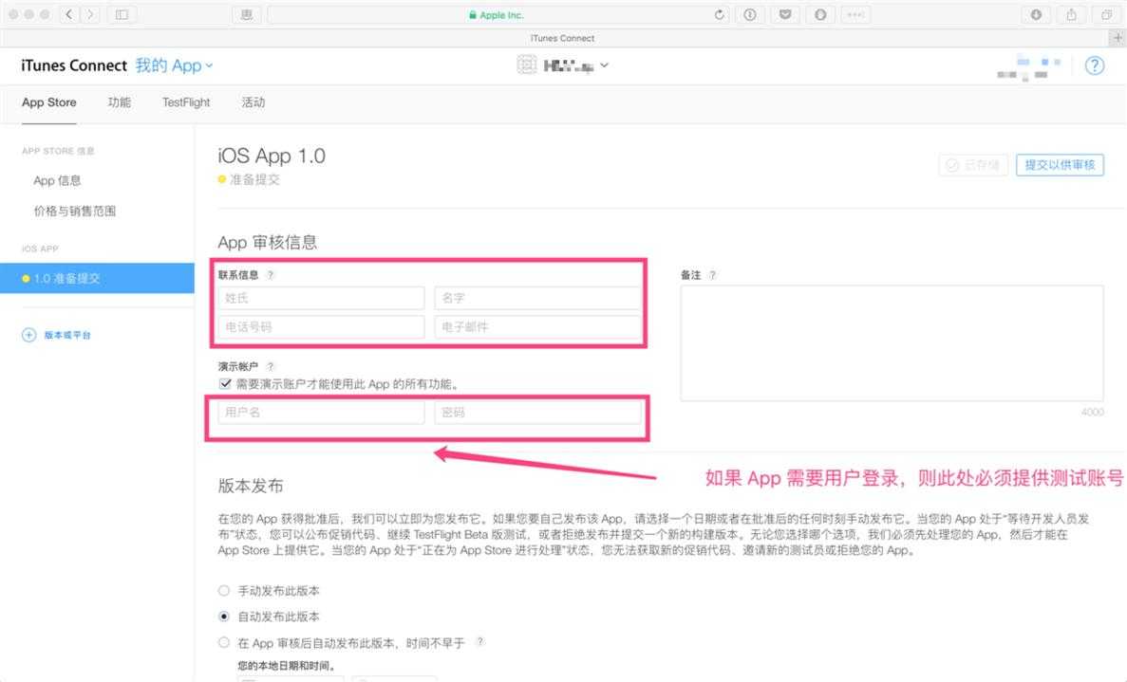The height and width of the screenshot is (682, 1127).
Task: Click the help icon after 时间不早于
Action: click(x=479, y=642)
